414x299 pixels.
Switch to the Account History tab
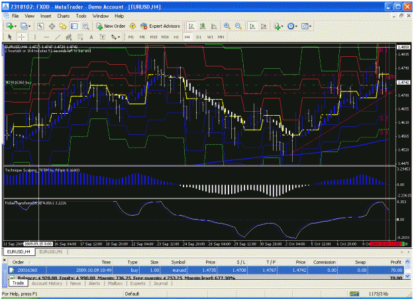pyautogui.click(x=47, y=283)
